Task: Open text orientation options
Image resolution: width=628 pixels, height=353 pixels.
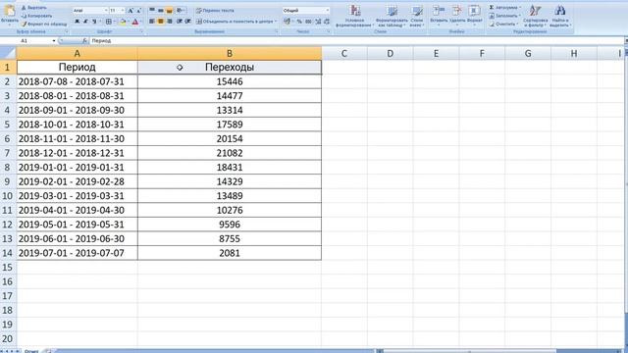Action: tap(181, 11)
